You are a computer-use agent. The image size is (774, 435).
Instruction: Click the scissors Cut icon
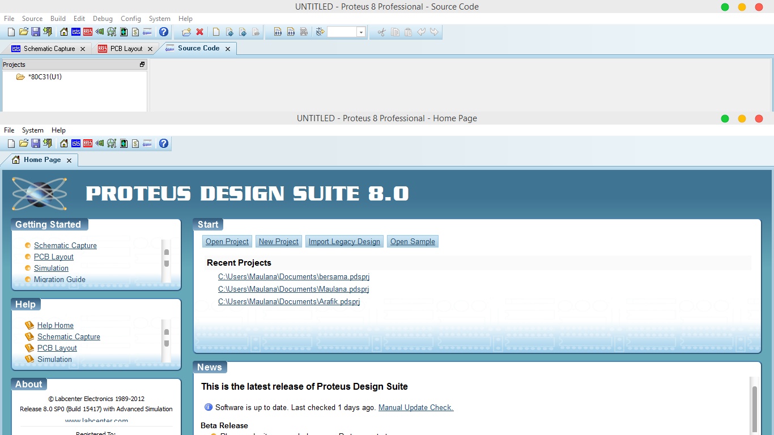[381, 32]
